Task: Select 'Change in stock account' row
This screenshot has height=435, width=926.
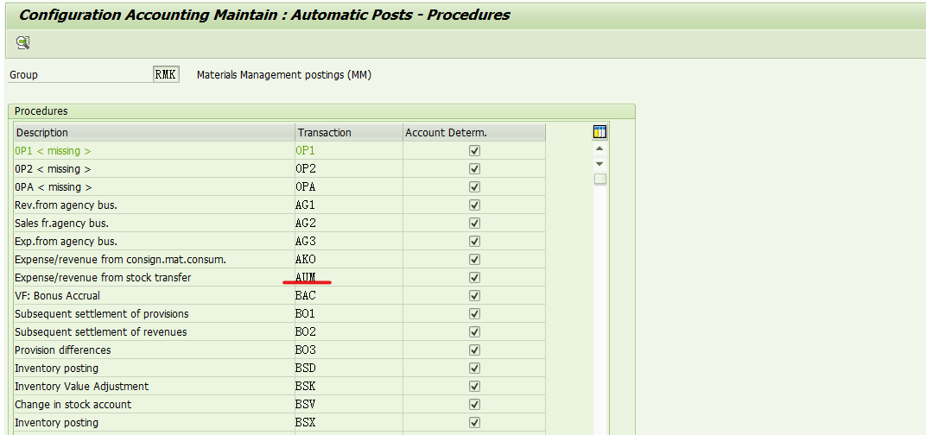Action: [x=154, y=405]
